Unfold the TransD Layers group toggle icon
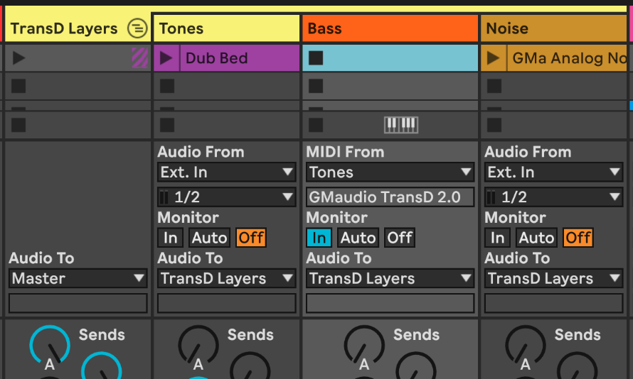This screenshot has width=633, height=379. [x=137, y=28]
